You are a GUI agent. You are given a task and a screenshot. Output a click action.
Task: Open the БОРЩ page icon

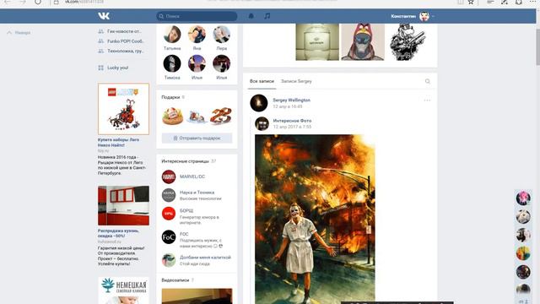[169, 214]
